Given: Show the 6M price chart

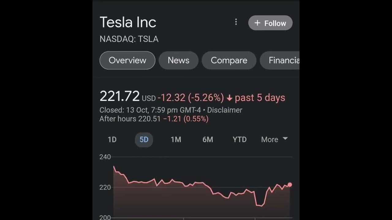Looking at the screenshot, I should coord(208,140).
